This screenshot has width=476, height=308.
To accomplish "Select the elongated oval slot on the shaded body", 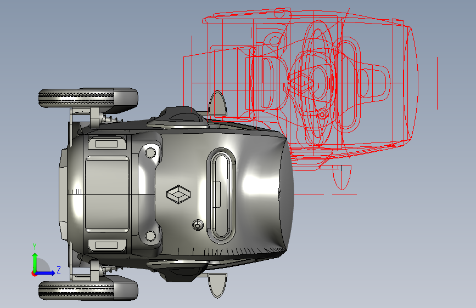I will [x=221, y=196].
